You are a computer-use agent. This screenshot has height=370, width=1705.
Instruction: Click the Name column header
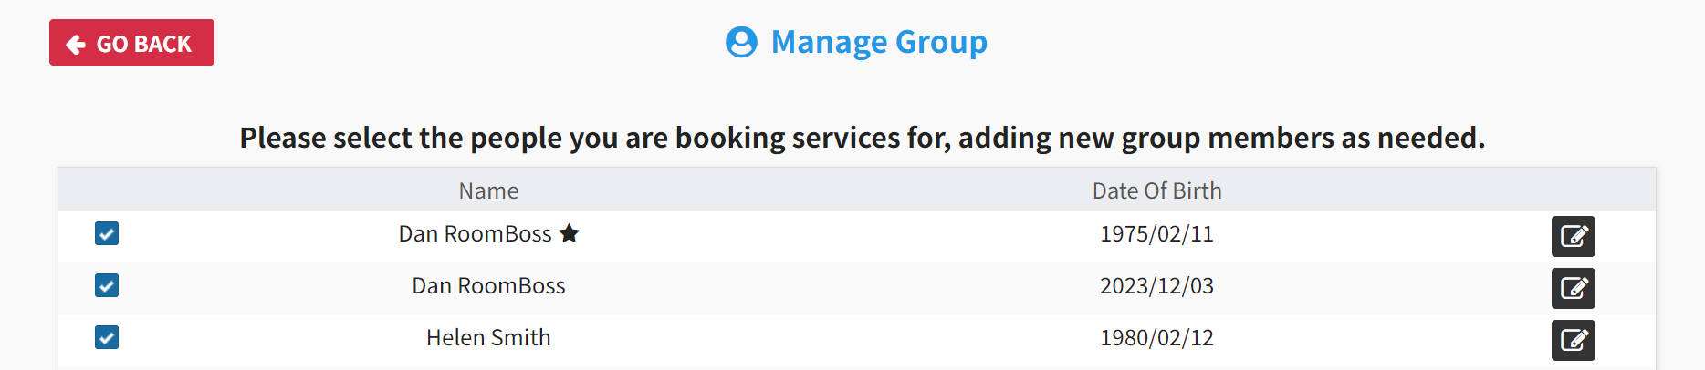[x=488, y=190]
